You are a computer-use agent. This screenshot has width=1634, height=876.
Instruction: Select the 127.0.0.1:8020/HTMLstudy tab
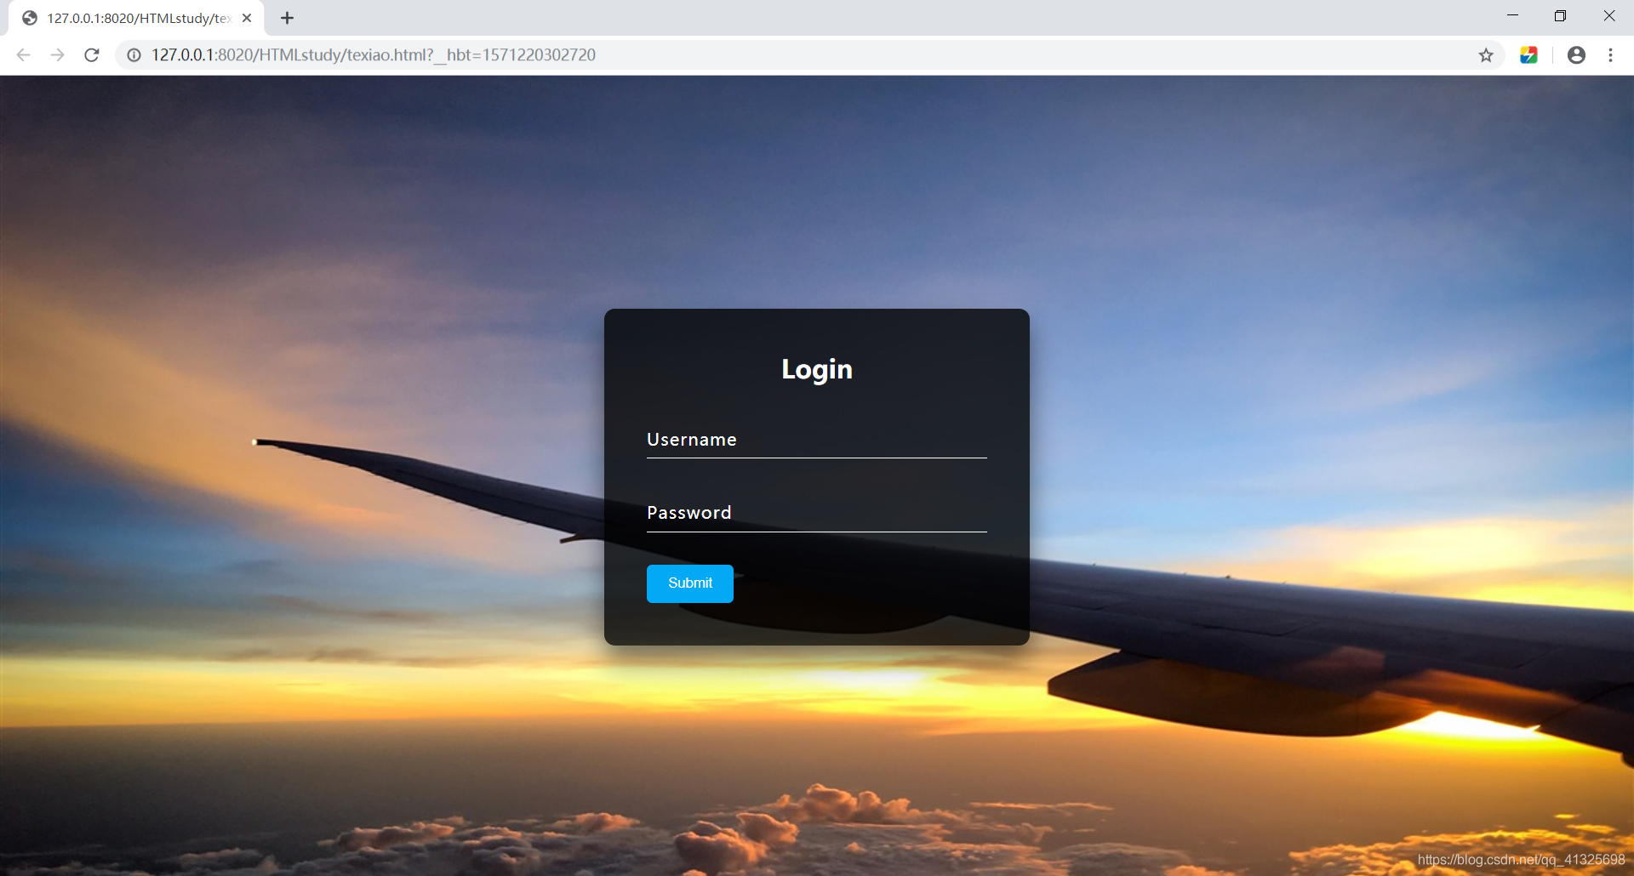(x=136, y=18)
